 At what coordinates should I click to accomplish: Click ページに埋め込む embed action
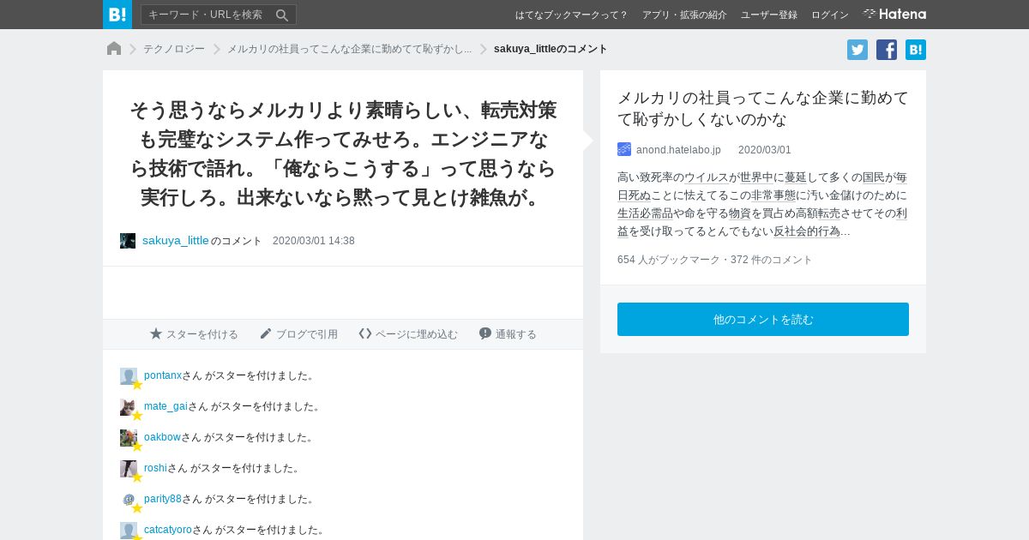pyautogui.click(x=408, y=334)
